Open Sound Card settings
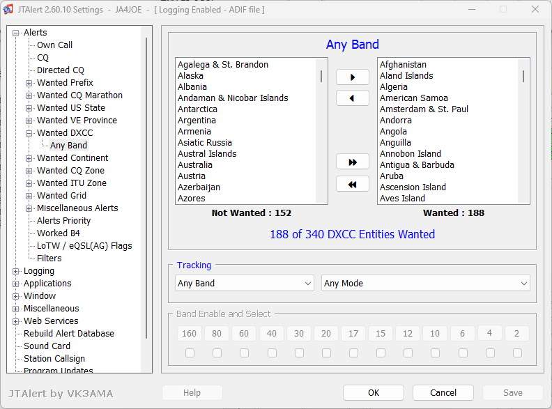 [x=47, y=346]
